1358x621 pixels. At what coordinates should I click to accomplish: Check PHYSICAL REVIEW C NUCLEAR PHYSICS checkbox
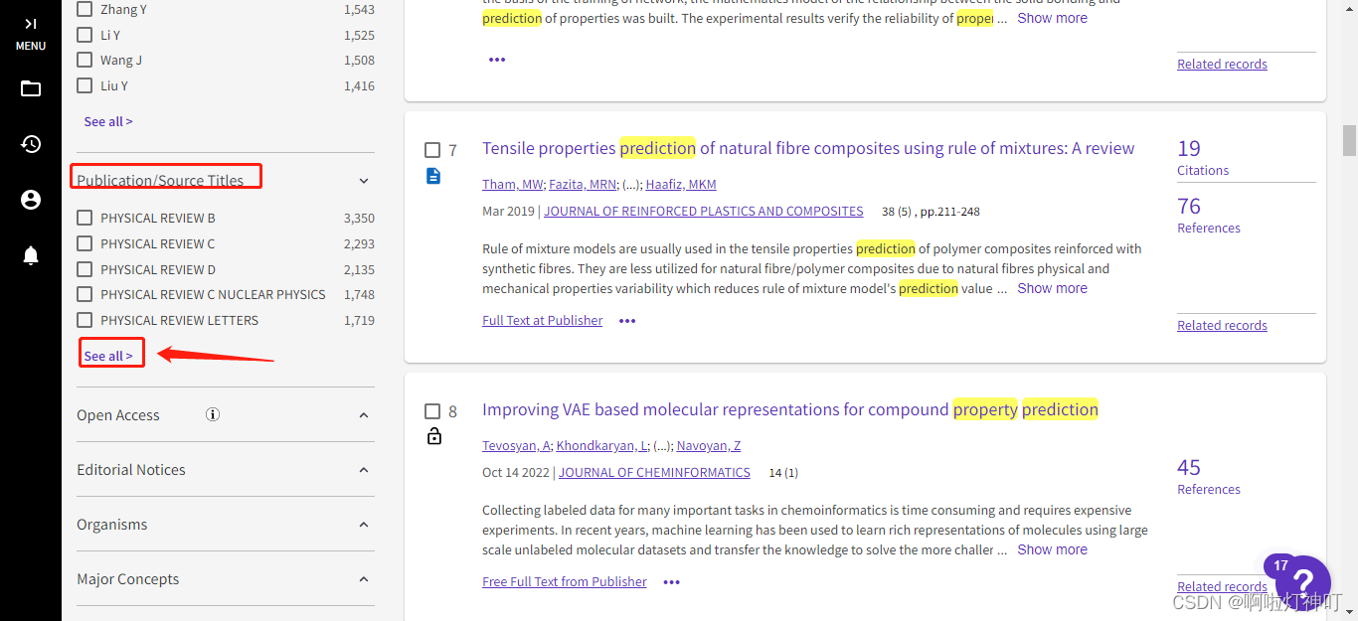click(85, 294)
